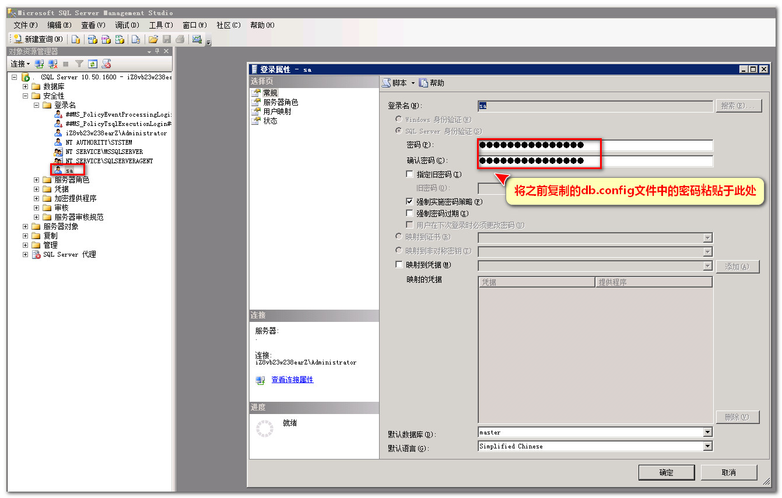
Task: Select ##MS_PolicyEventProcessingLogin## login
Action: pyautogui.click(x=118, y=114)
